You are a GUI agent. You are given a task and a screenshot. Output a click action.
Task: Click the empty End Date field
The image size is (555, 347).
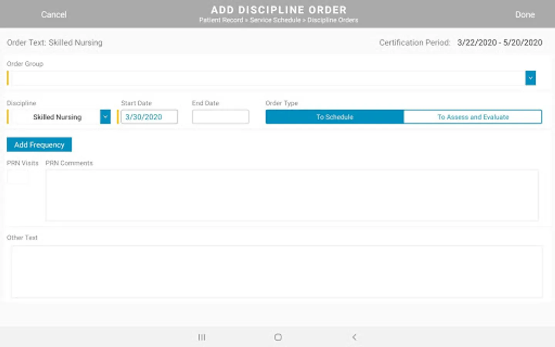220,117
